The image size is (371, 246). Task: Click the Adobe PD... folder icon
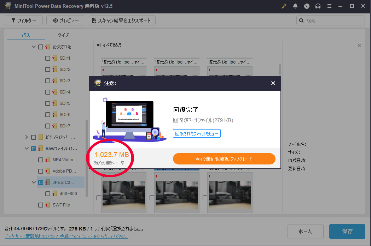48,171
